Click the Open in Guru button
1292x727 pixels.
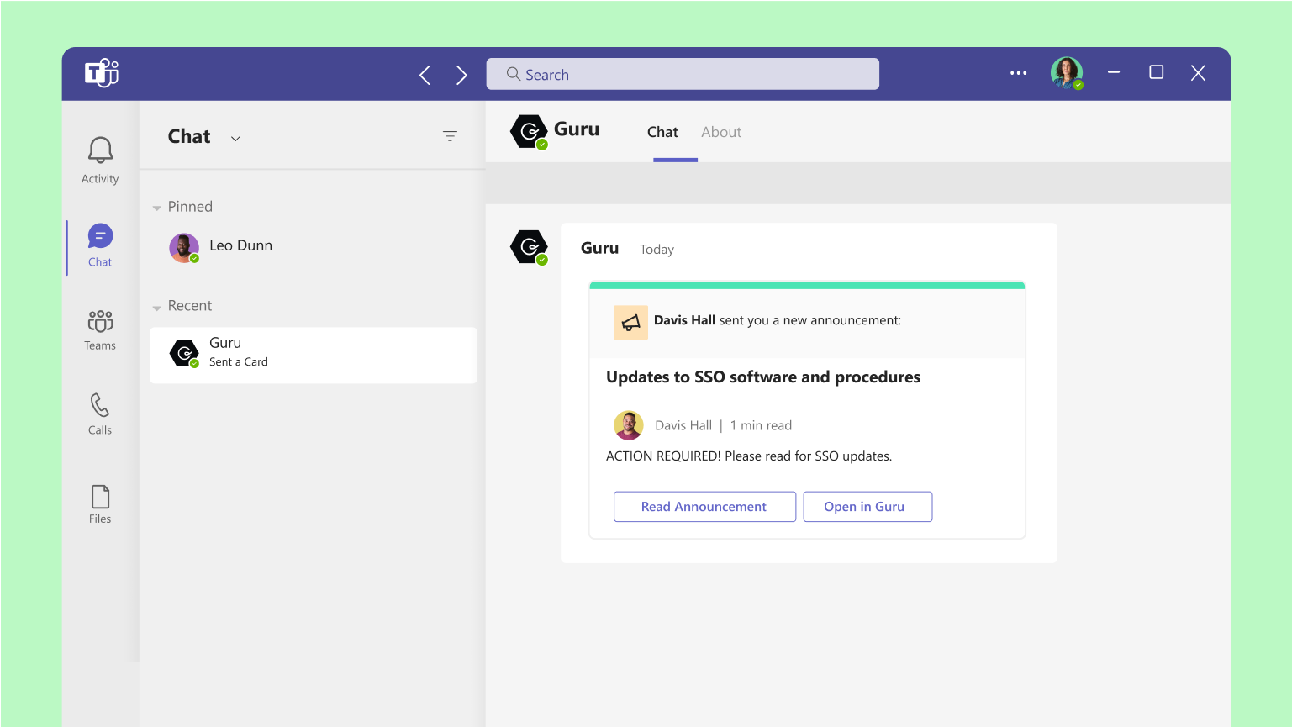[x=867, y=507]
